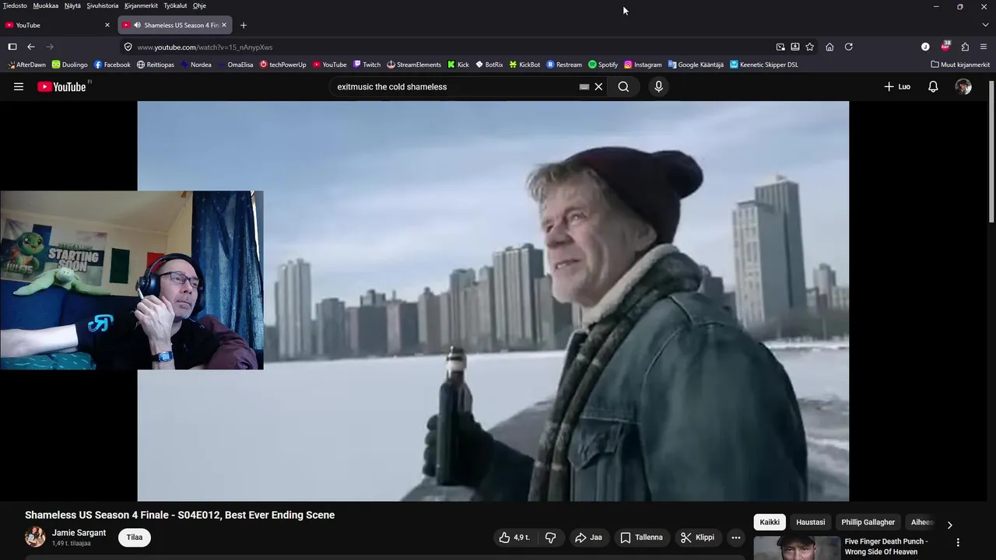This screenshot has width=996, height=560.
Task: Select the Kaikki filter chip
Action: [770, 523]
